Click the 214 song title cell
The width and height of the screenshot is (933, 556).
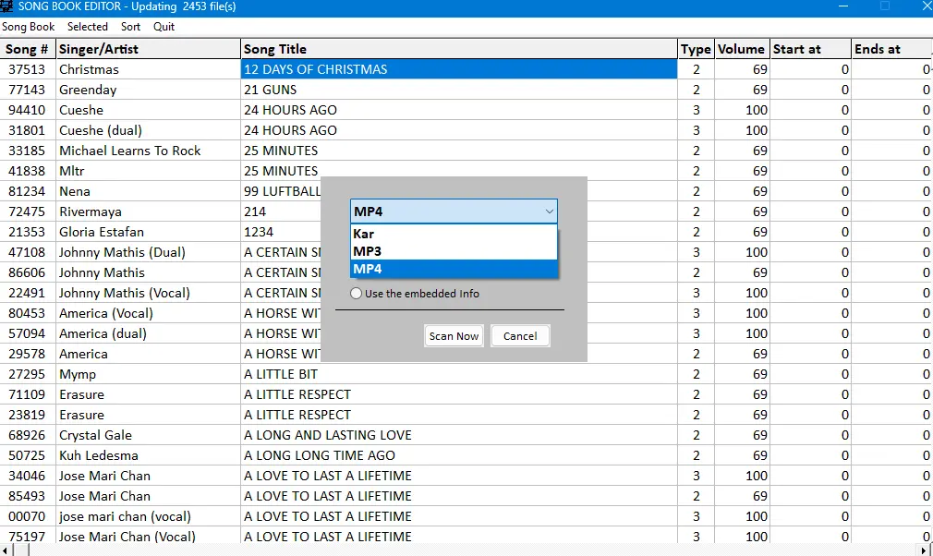[281, 212]
